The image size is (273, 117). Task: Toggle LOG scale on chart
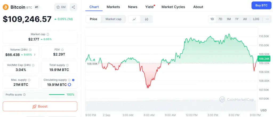click(256, 19)
